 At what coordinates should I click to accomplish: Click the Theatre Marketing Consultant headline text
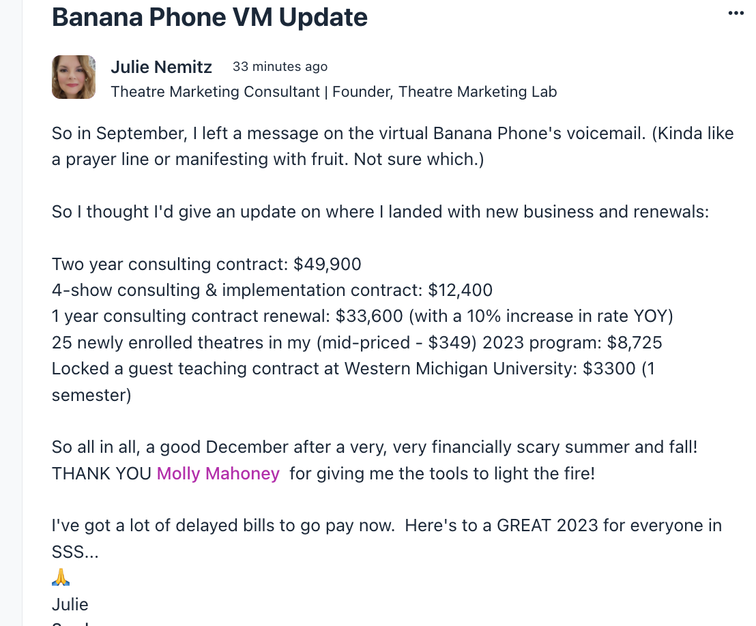click(x=334, y=91)
